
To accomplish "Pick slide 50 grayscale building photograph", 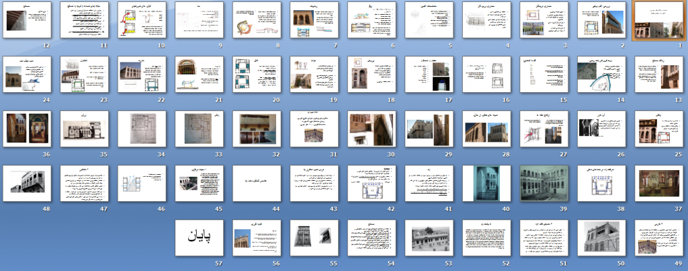I will pyautogui.click(x=601, y=237).
